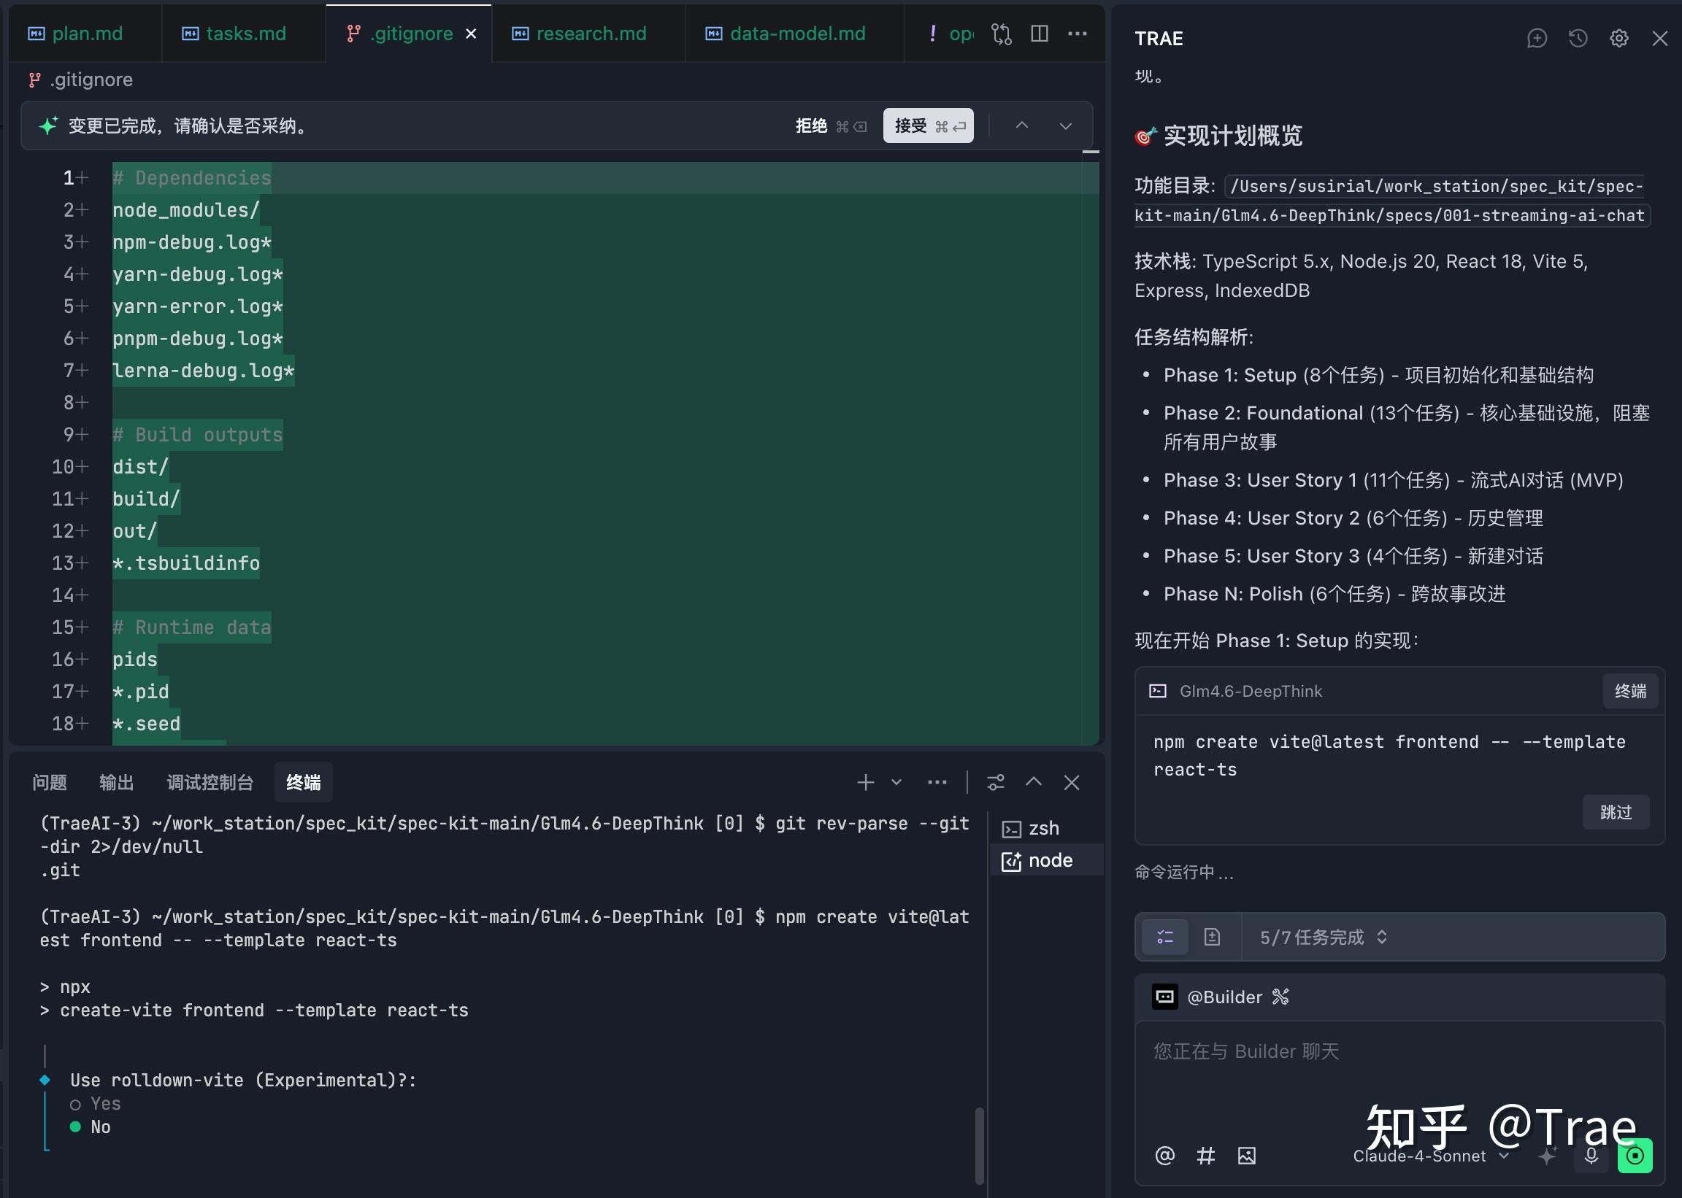Open the chat history icon beside settings
Image resolution: width=1682 pixels, height=1198 pixels.
[1577, 38]
